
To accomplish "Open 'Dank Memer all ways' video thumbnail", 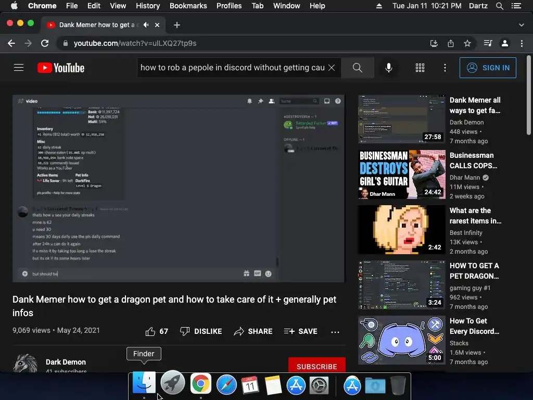I will tap(402, 119).
